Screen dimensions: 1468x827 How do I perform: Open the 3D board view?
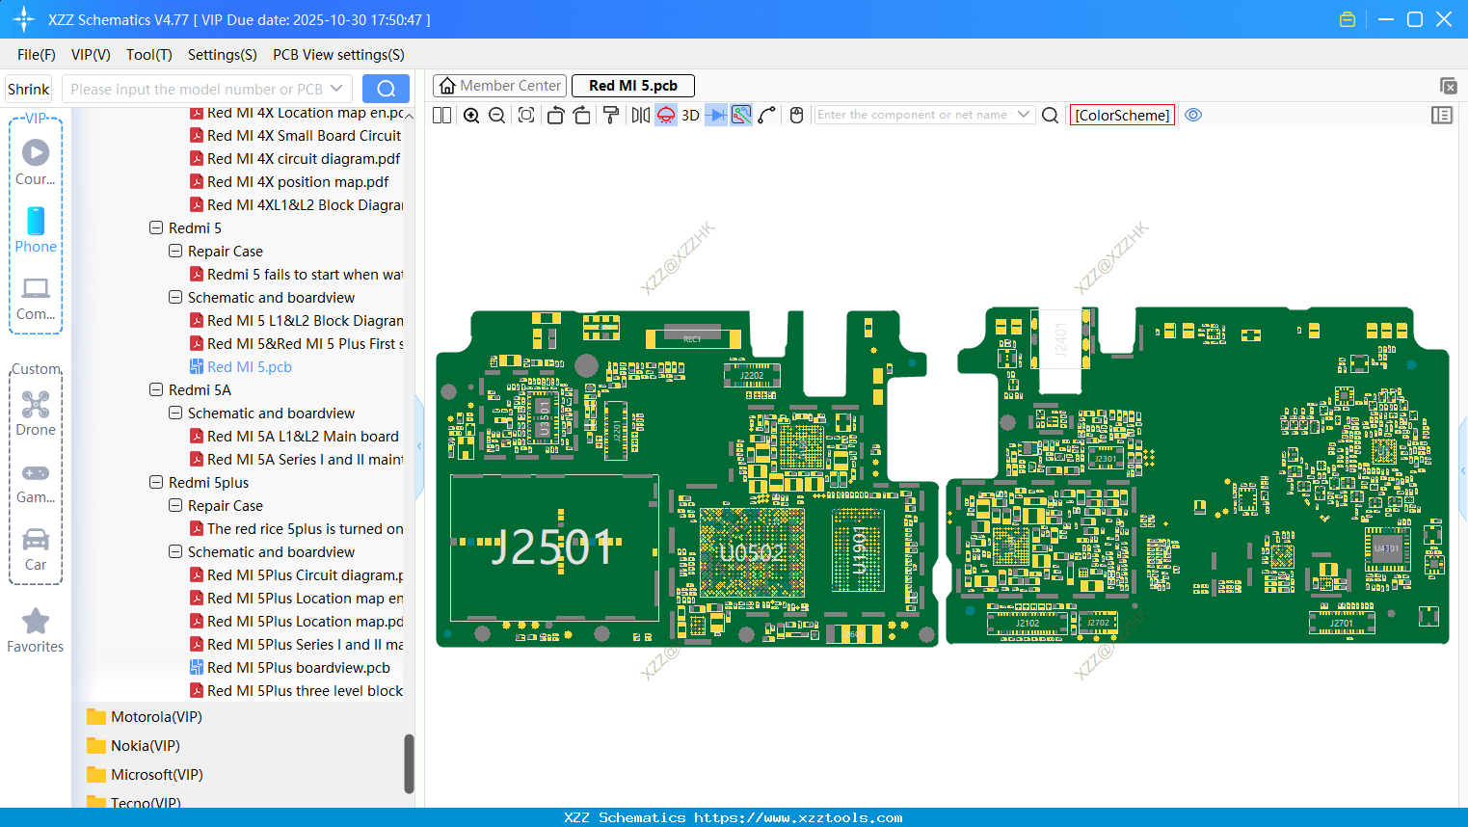click(690, 116)
